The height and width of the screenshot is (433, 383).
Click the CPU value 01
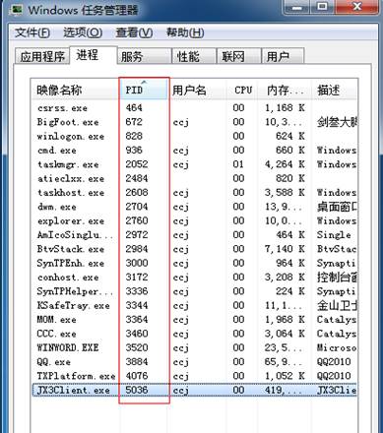pos(238,164)
